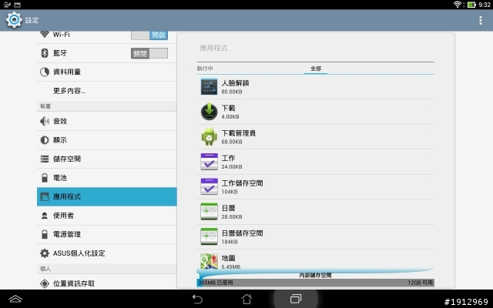493x308 pixels.
Task: Tap the Wi-Fi status icon in status bar
Action: [x=458, y=5]
